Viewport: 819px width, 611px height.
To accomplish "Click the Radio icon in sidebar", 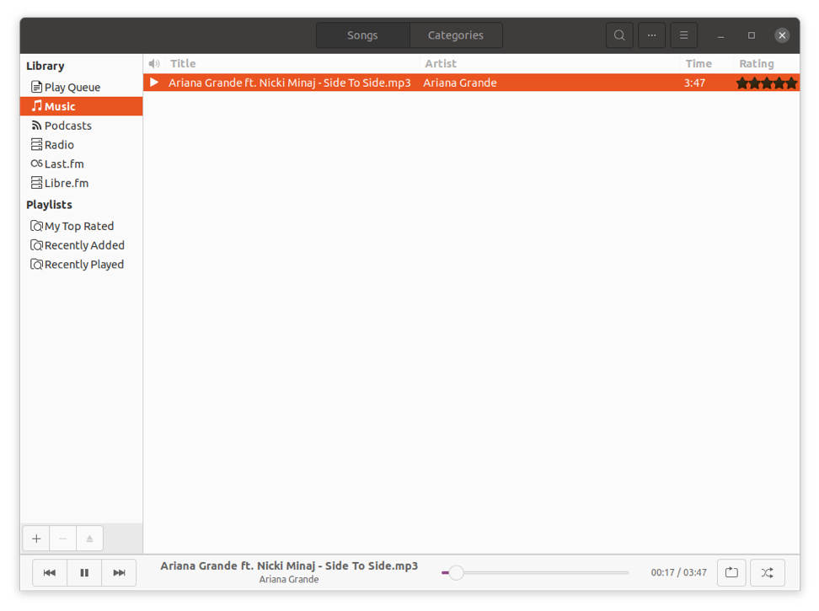I will [36, 144].
